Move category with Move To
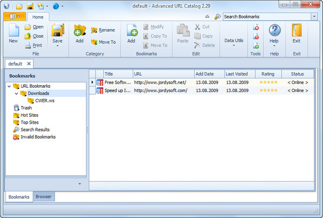 [x=103, y=42]
